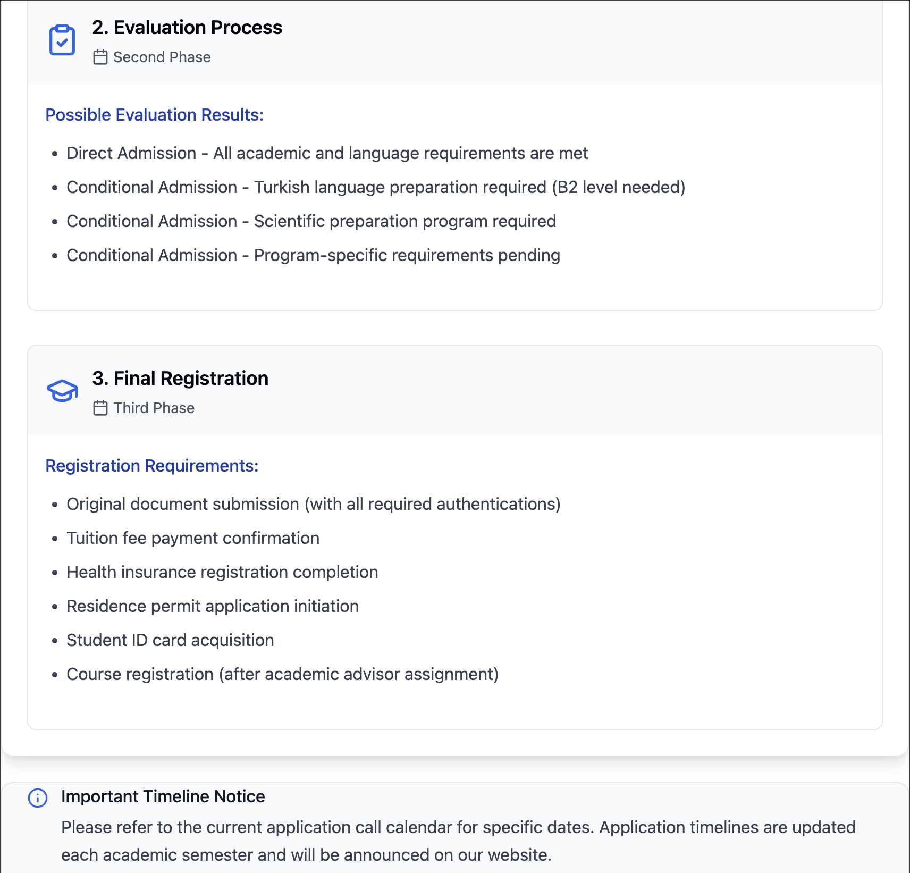Select the "2. Evaluation Process" heading

coord(187,28)
